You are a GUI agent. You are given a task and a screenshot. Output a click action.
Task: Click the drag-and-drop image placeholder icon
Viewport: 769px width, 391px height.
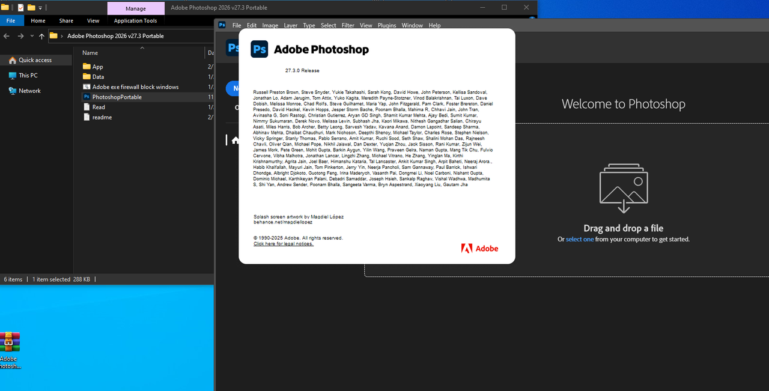[x=623, y=189]
